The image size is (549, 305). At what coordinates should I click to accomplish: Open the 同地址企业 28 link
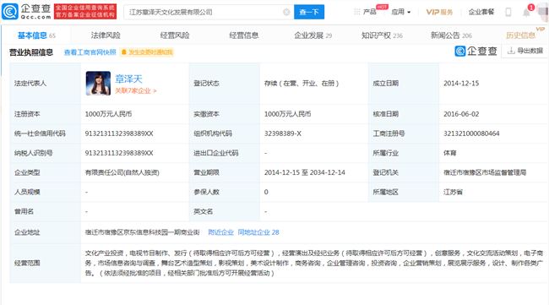pyautogui.click(x=258, y=232)
